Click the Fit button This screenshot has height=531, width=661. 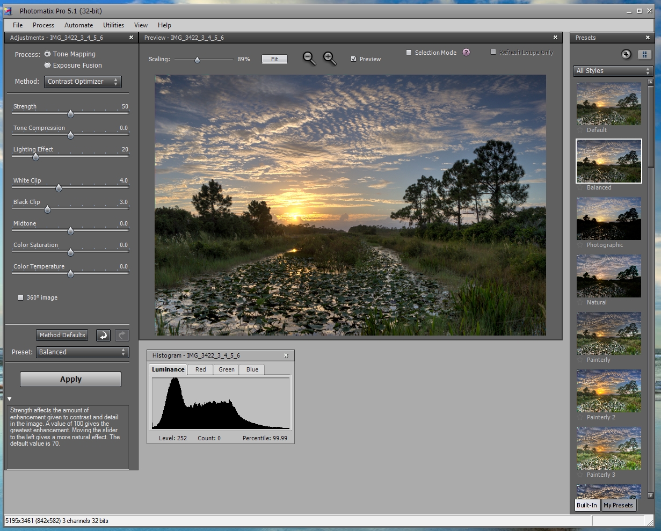point(274,59)
